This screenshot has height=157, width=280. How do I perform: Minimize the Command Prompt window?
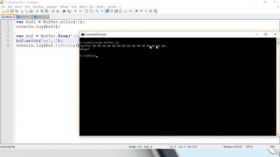click(256, 34)
